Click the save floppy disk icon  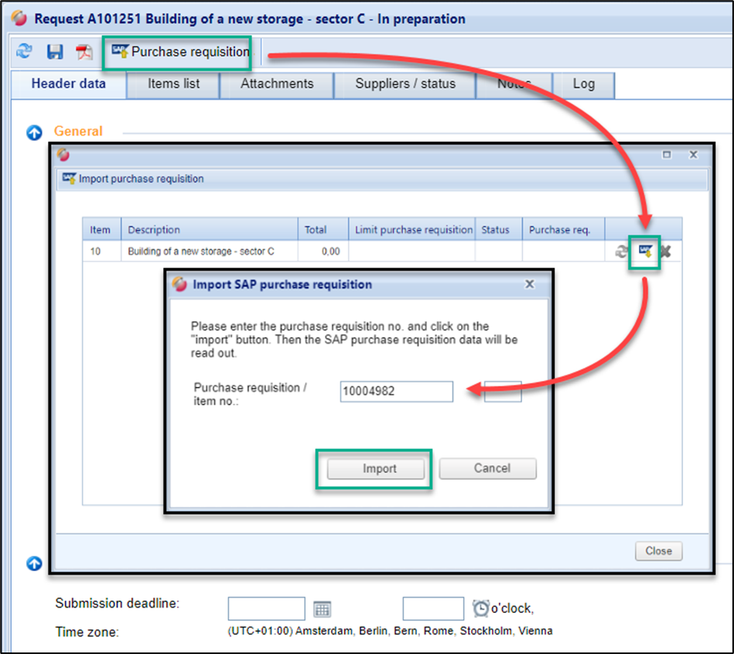(x=55, y=52)
